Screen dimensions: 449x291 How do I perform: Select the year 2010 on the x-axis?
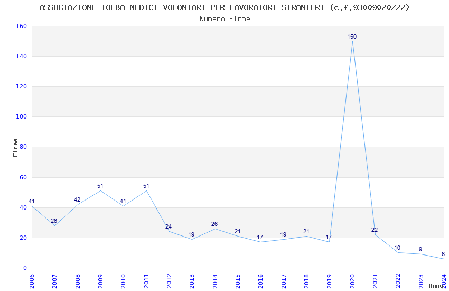point(124,281)
